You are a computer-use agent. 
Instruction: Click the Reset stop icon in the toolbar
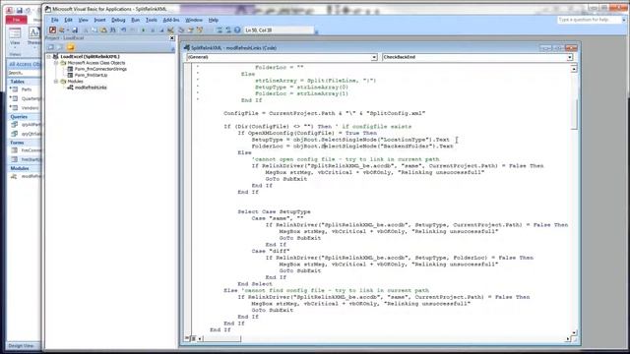[161, 30]
